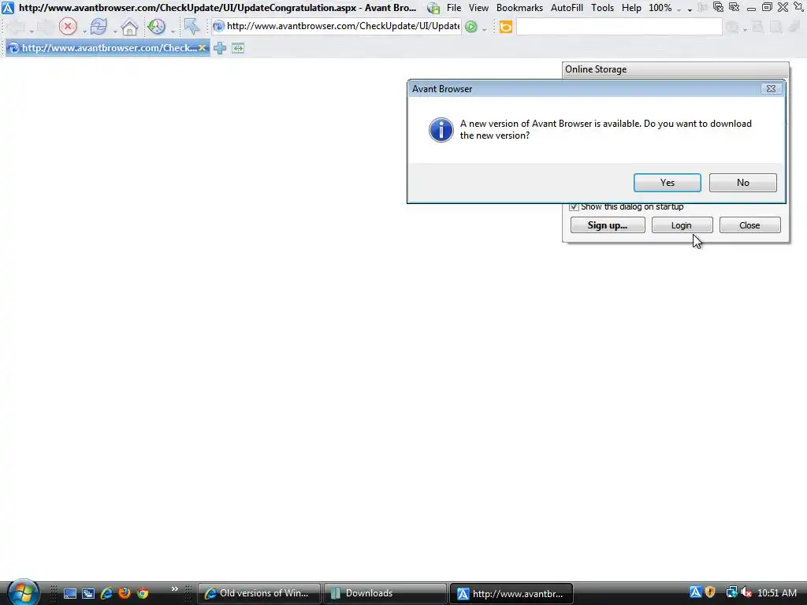Click the green tab-width icon beside new tab
The image size is (807, 605).
click(x=238, y=48)
